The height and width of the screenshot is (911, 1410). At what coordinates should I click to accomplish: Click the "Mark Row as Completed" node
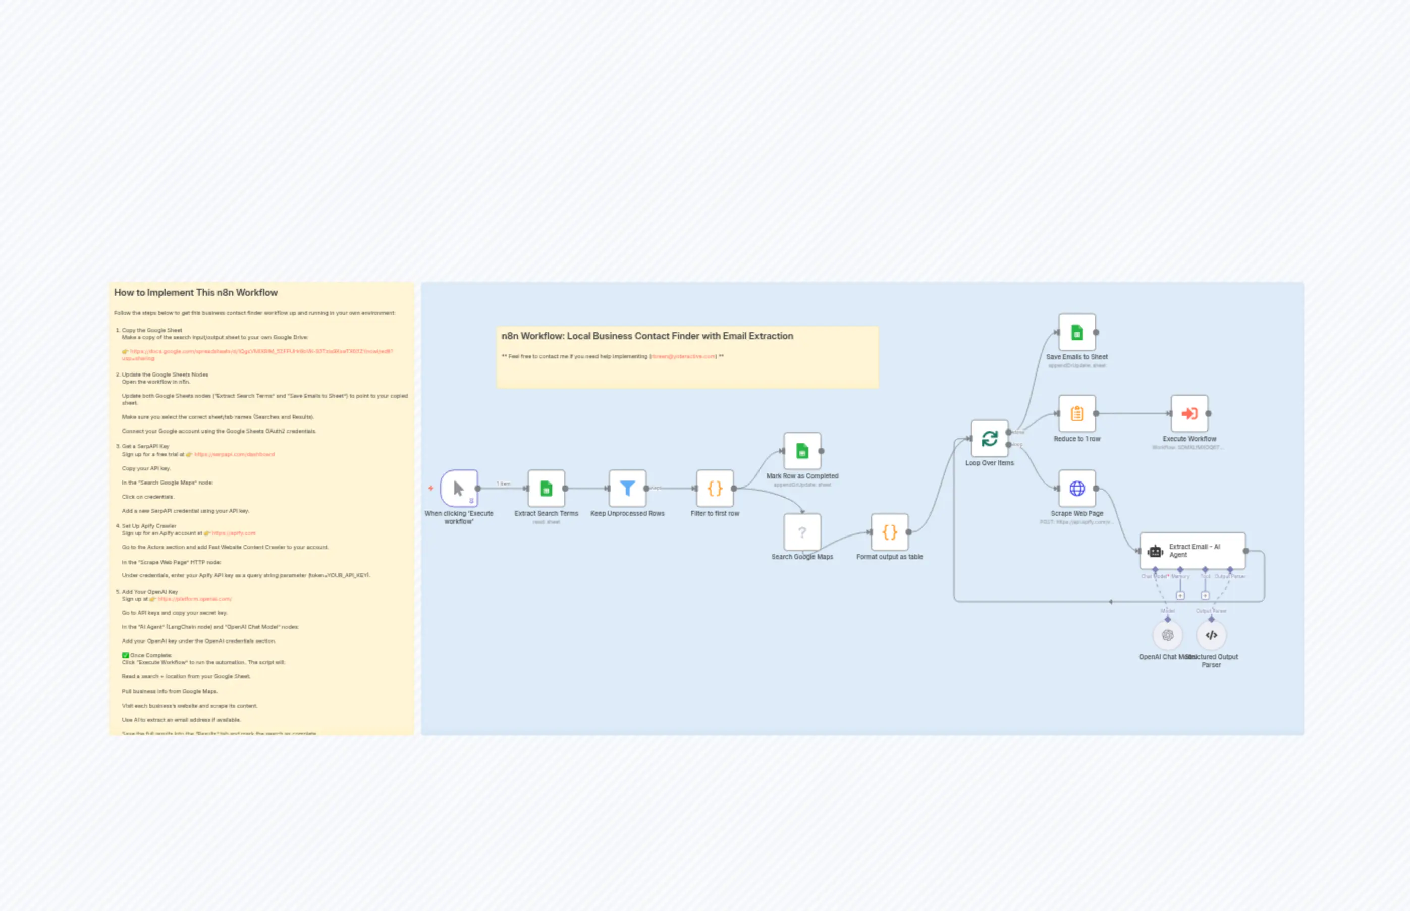(802, 451)
